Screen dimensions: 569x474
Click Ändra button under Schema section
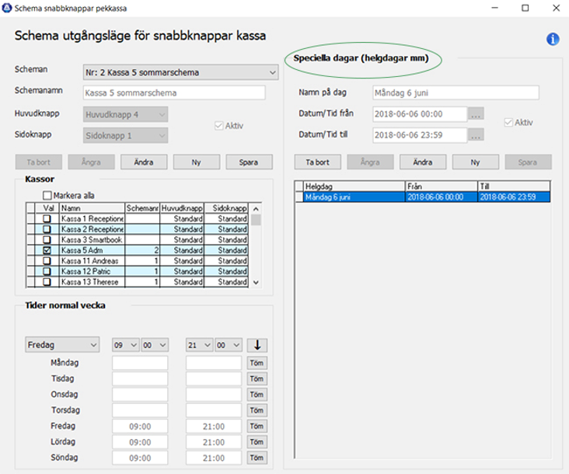point(144,162)
